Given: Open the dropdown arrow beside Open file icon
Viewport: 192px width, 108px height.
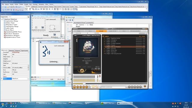Looking at the screenshot, I should (10, 7).
